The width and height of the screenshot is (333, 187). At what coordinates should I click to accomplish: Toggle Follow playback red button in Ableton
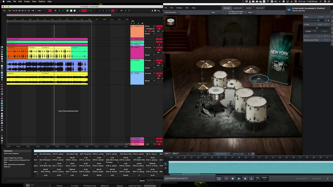[x=50, y=11]
